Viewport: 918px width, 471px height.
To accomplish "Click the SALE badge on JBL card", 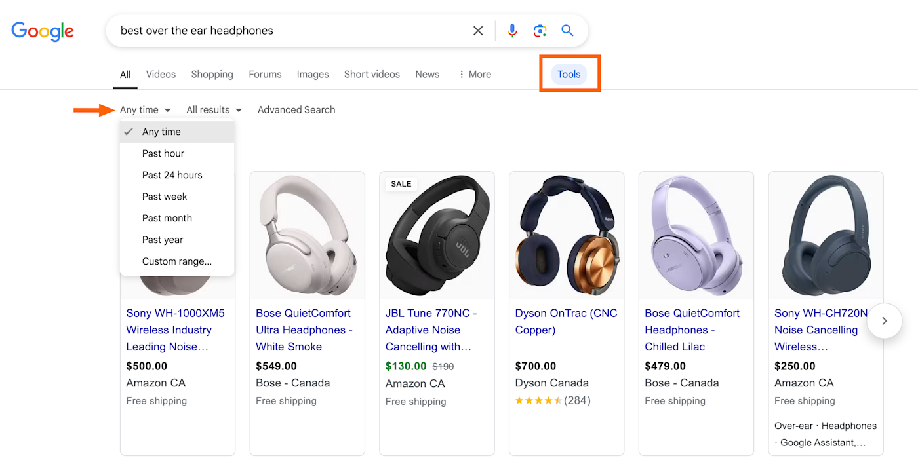I will pos(401,184).
